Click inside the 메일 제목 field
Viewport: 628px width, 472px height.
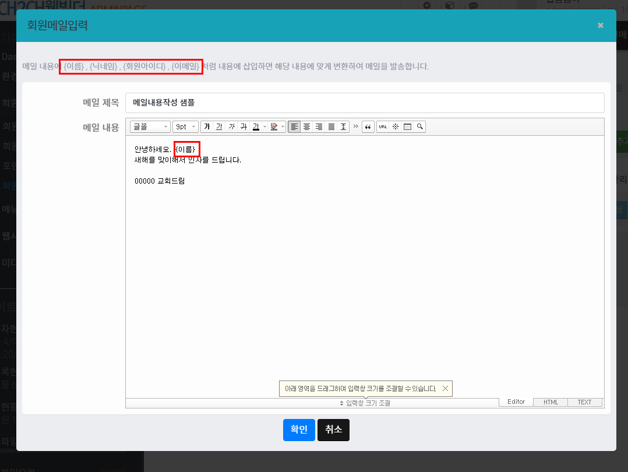pyautogui.click(x=365, y=103)
